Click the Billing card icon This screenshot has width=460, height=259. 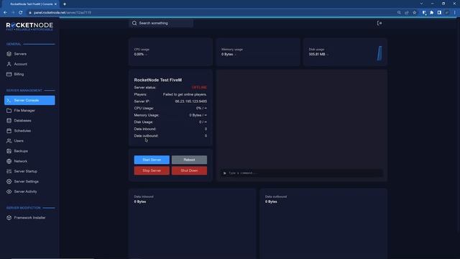(9, 74)
